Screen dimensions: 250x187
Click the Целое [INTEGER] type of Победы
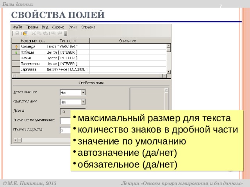point(68,52)
